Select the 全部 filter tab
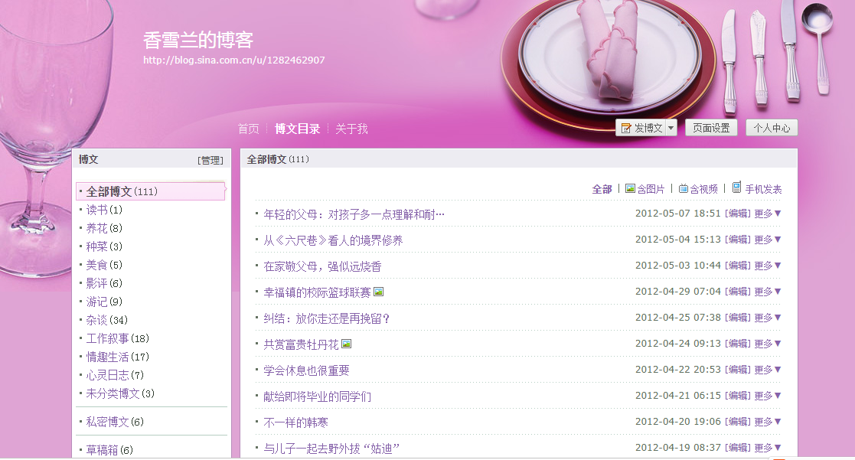855x460 pixels. [602, 189]
